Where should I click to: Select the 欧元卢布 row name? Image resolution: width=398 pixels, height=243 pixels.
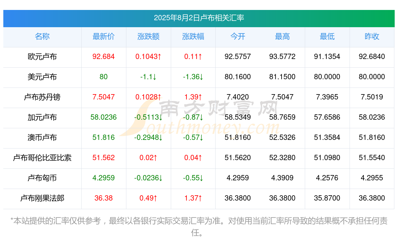pos(42,57)
